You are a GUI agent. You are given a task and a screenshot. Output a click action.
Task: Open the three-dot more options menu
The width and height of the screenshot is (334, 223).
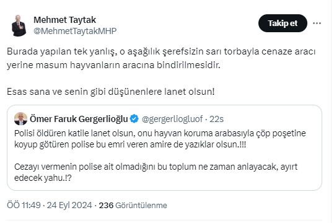tap(317, 23)
